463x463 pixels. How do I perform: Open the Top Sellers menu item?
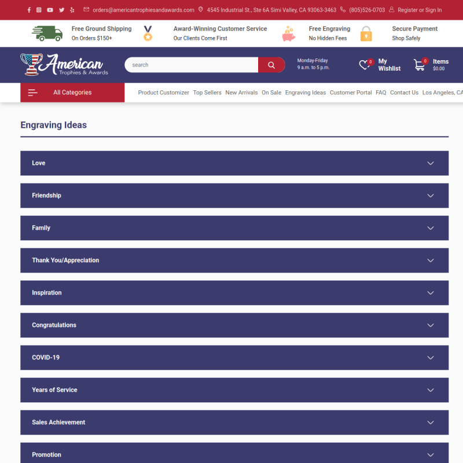pos(207,93)
